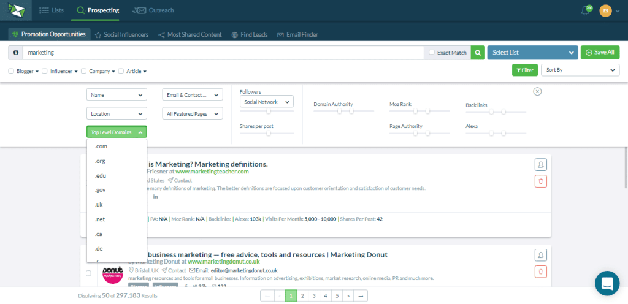Select Promotion Opportunities tab

49,34
